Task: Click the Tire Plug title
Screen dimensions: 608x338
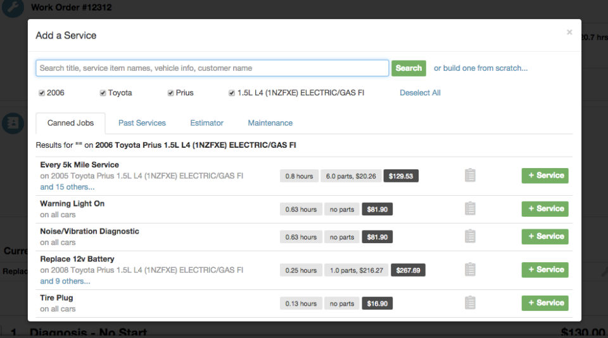Action: (x=56, y=298)
